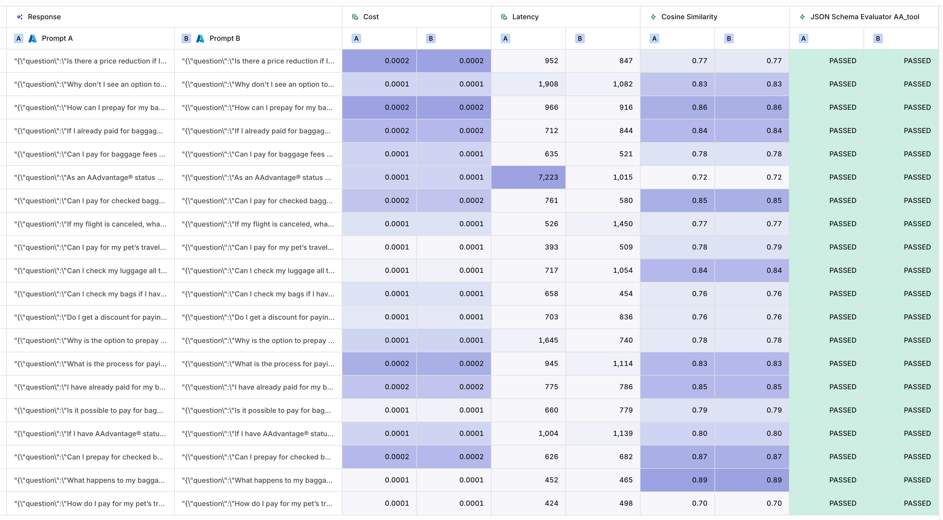Viewport: 943px width, 520px height.
Task: Click the highlighted 7,223 latency cell
Action: [528, 177]
